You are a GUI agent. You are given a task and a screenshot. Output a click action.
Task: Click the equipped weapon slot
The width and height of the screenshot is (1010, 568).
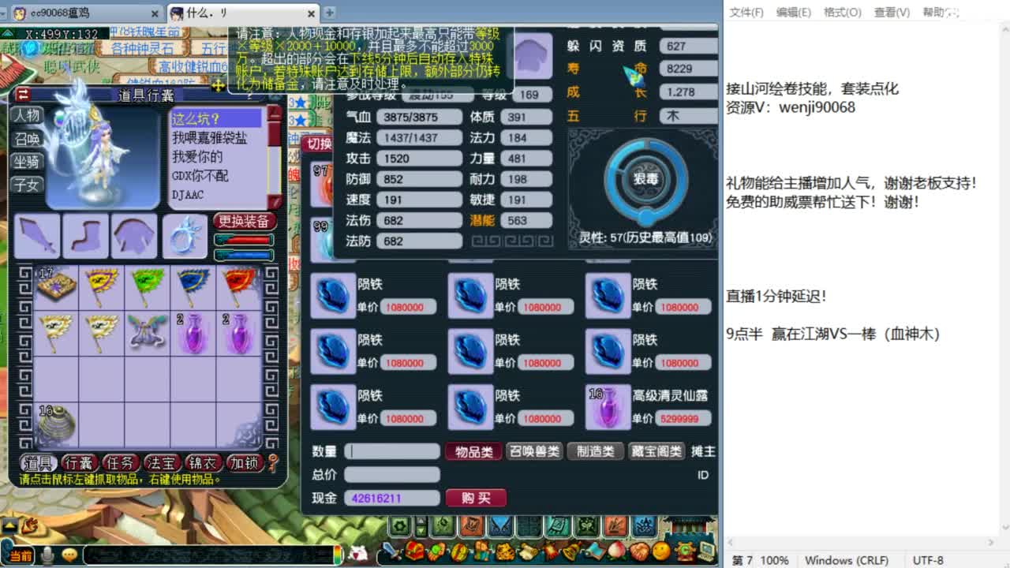(36, 236)
